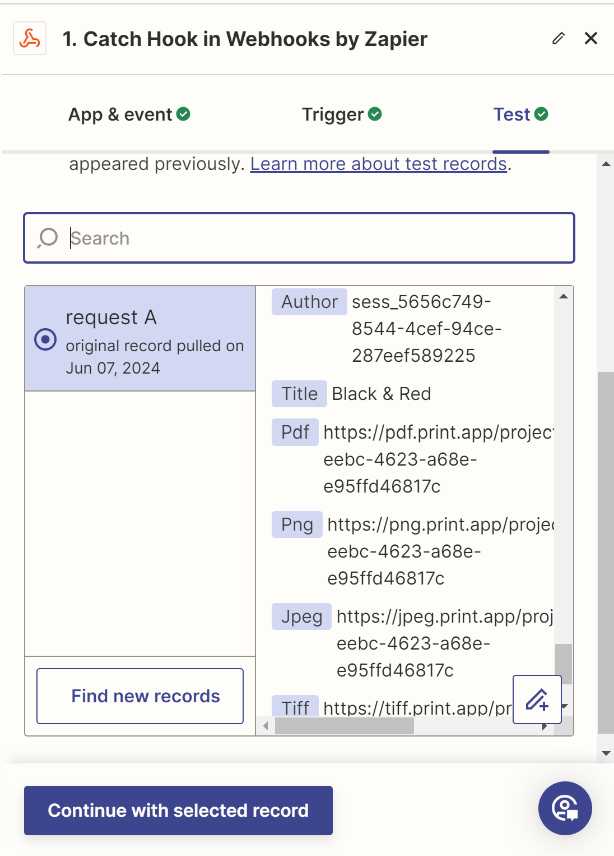Click the https://pdf.print.app URL value
Viewport: 614px width, 856px height.
tap(439, 459)
